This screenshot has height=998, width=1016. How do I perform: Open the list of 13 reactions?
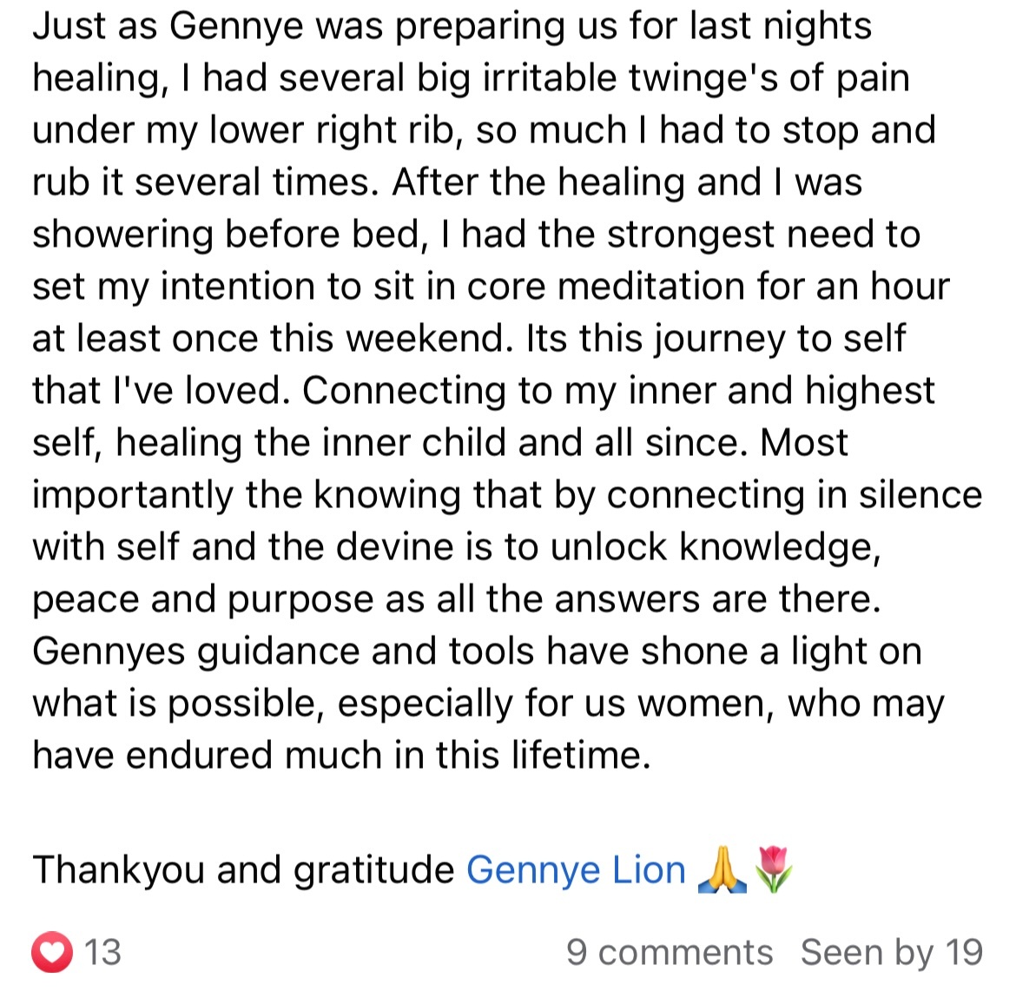coord(102,953)
